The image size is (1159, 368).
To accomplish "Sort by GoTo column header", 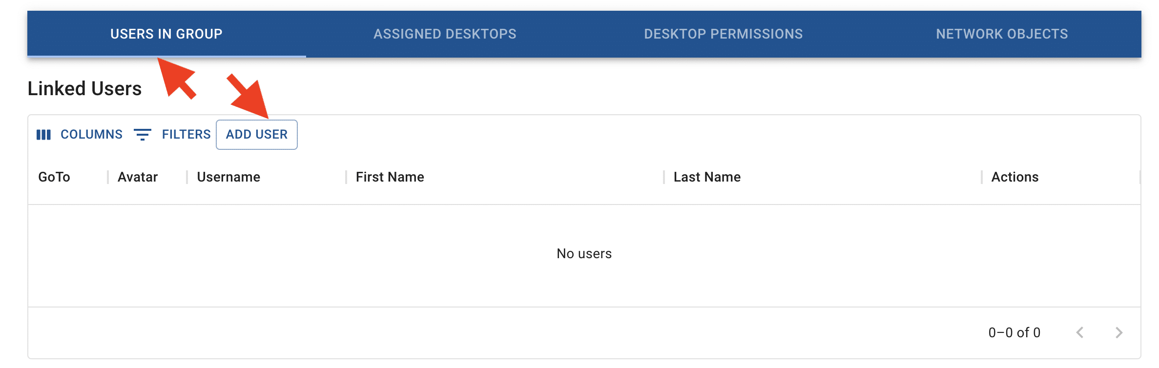I will coord(54,177).
